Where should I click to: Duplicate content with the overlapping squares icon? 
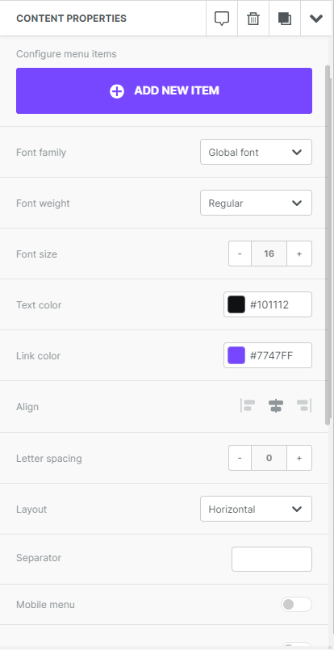pyautogui.click(x=285, y=19)
